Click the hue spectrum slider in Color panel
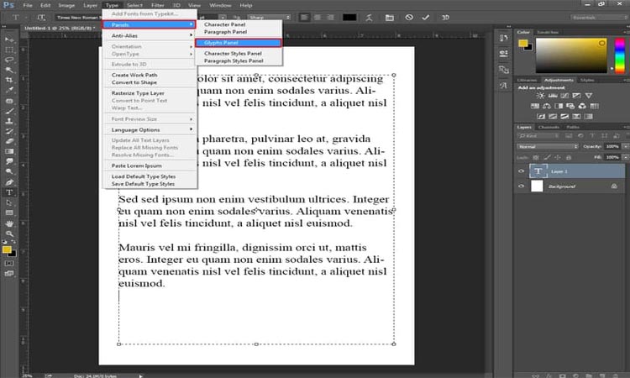 tap(620, 55)
